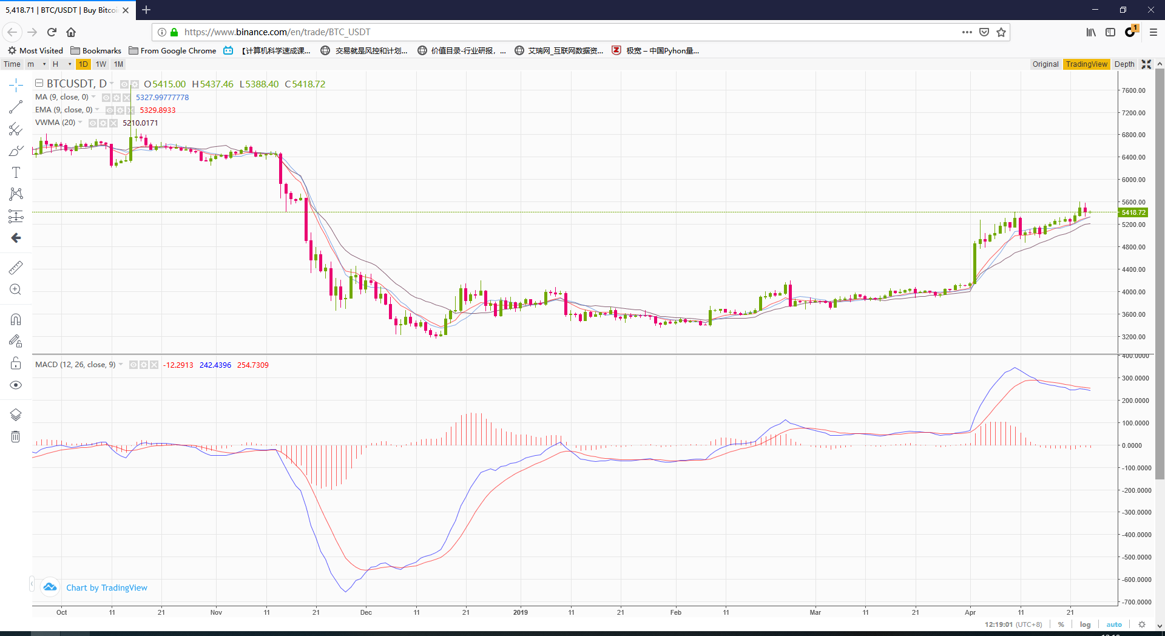Viewport: 1165px width, 636px height.
Task: Select the zoom in magnifier tool
Action: click(16, 289)
